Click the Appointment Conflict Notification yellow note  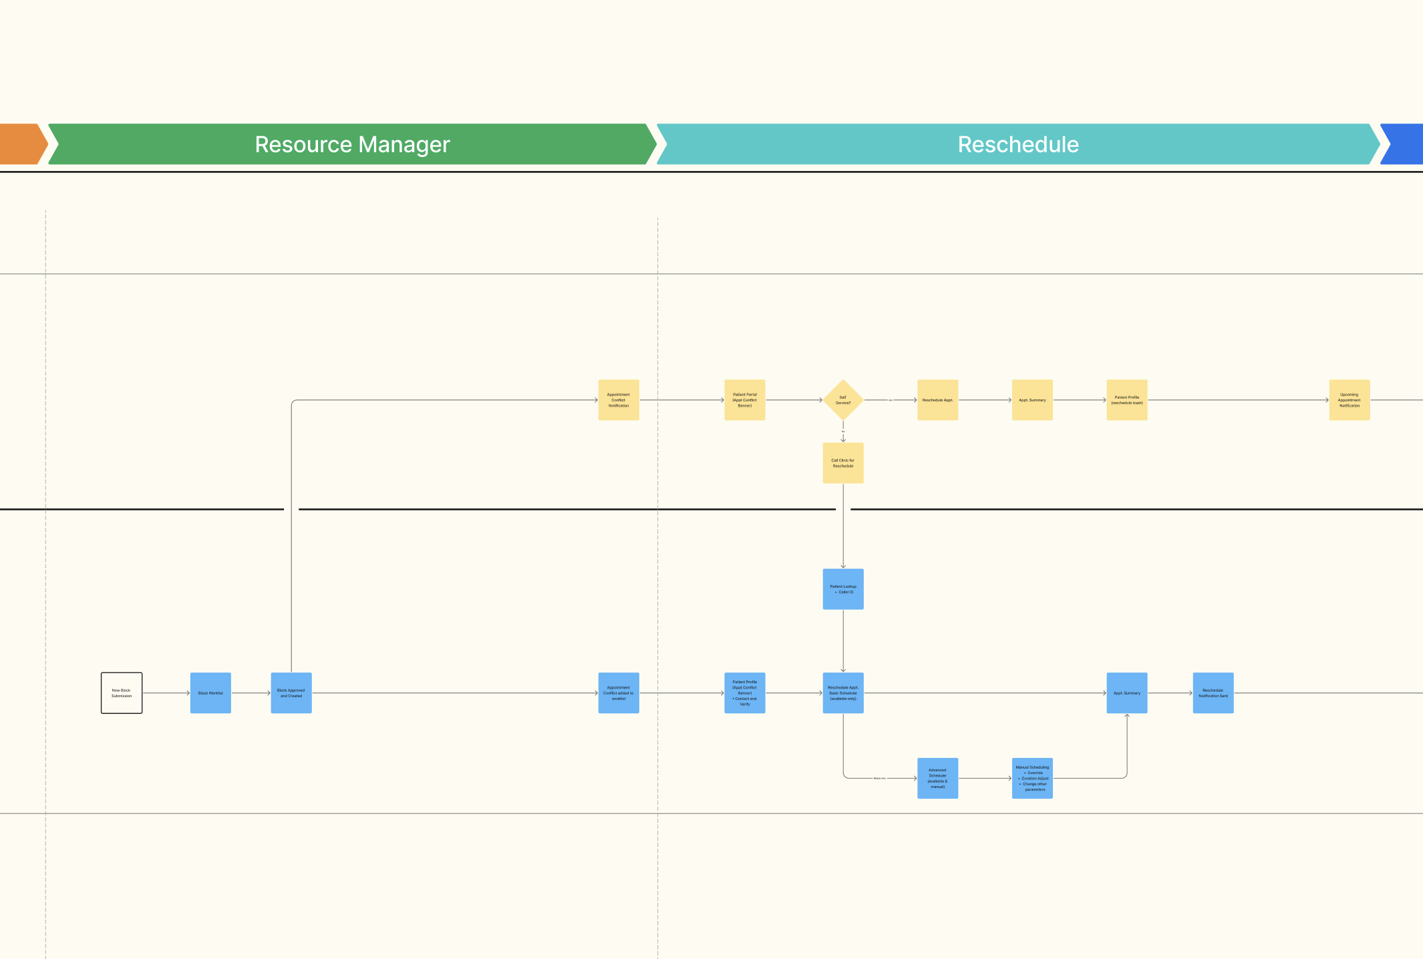[x=619, y=400]
